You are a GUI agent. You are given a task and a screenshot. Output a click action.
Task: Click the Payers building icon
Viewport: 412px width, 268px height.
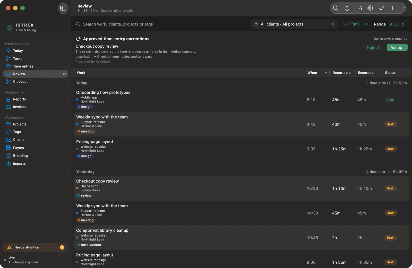(x=8, y=148)
